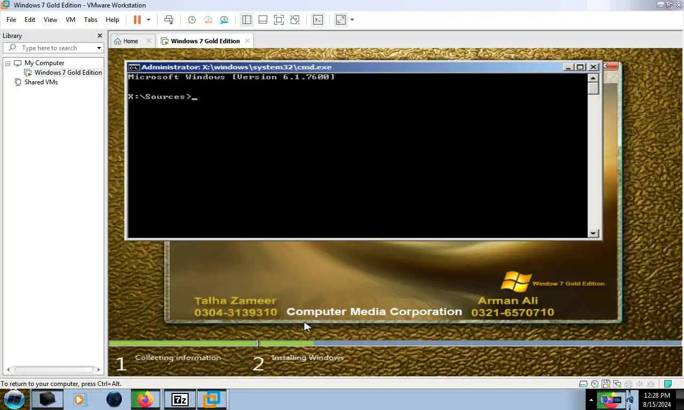Maximize the cmd.exe window
Image resolution: width=684 pixels, height=410 pixels.
click(x=580, y=67)
